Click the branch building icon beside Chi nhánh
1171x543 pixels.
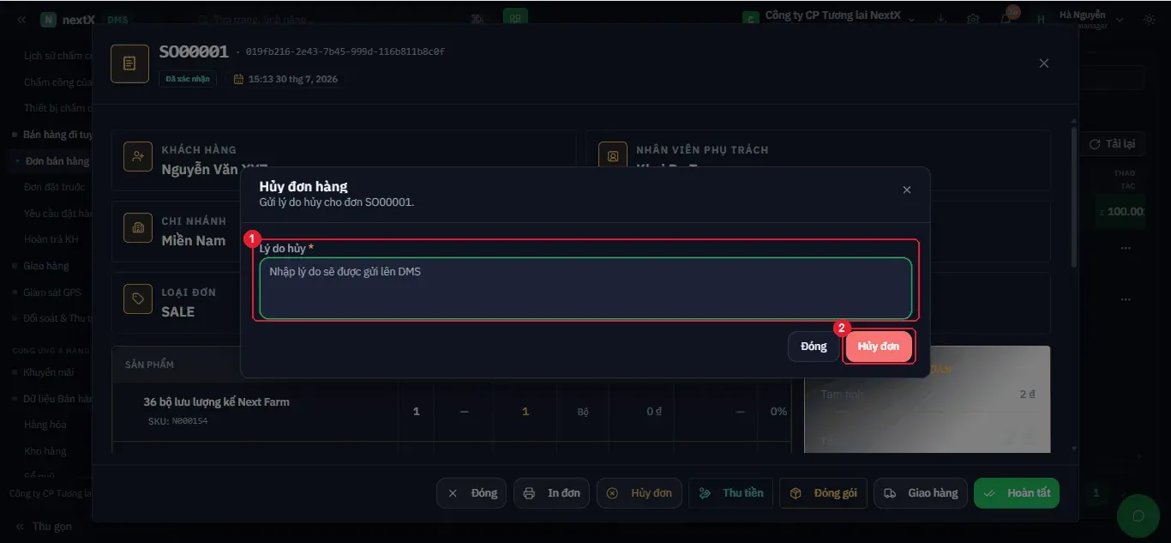[137, 228]
